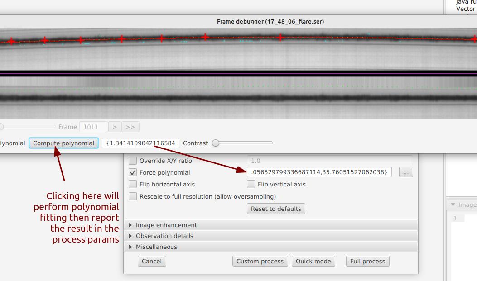Click the Compute polynomial button
Image resolution: width=477 pixels, height=281 pixels.
pyautogui.click(x=63, y=143)
